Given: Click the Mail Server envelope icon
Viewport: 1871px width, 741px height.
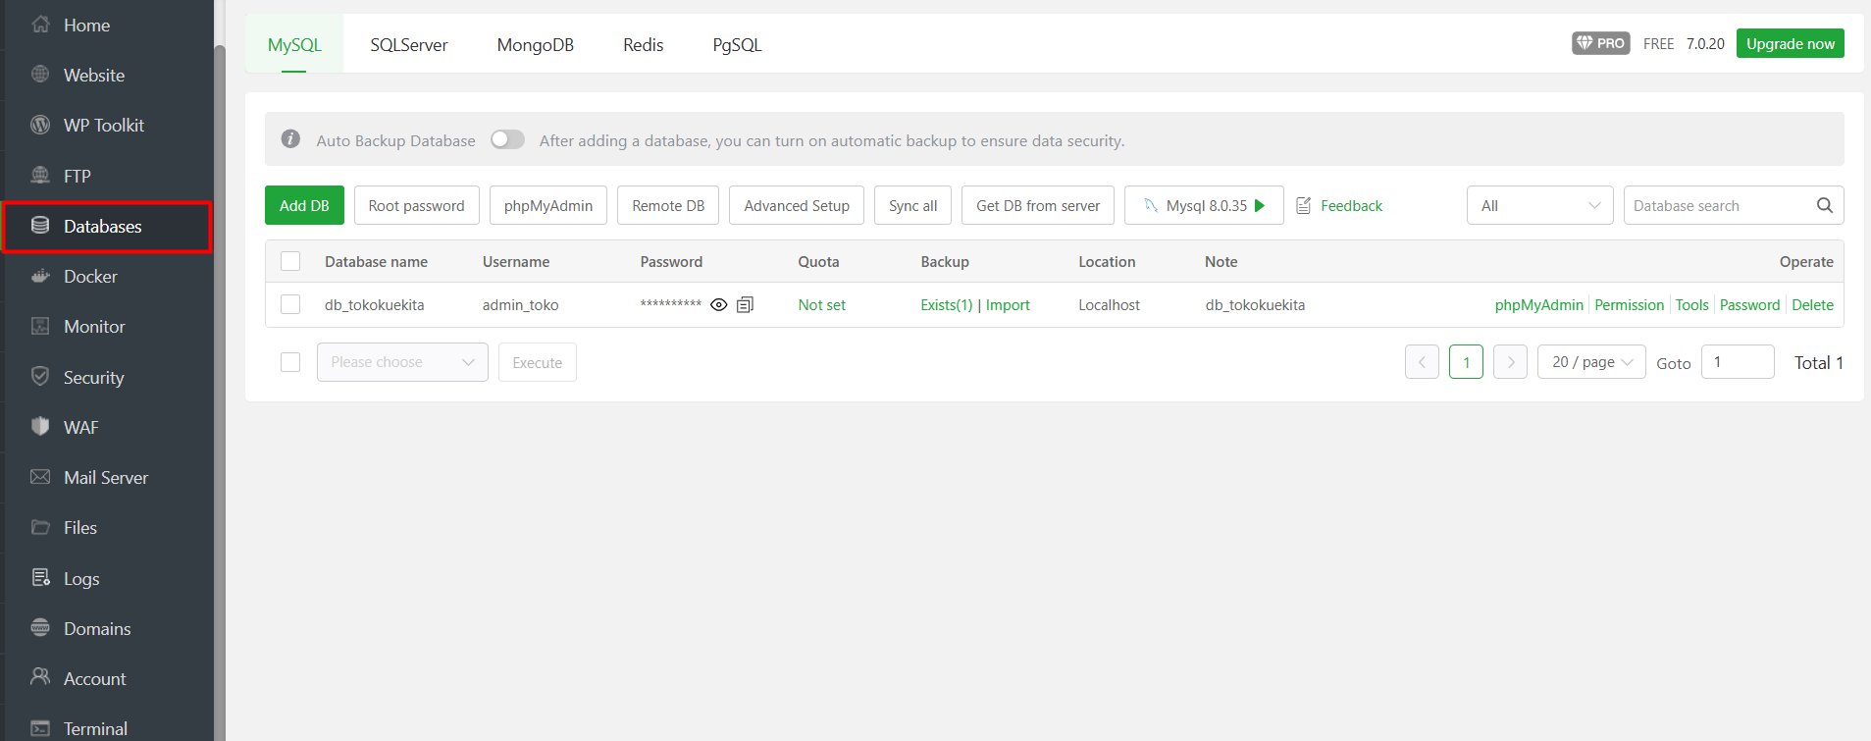Looking at the screenshot, I should [x=40, y=477].
